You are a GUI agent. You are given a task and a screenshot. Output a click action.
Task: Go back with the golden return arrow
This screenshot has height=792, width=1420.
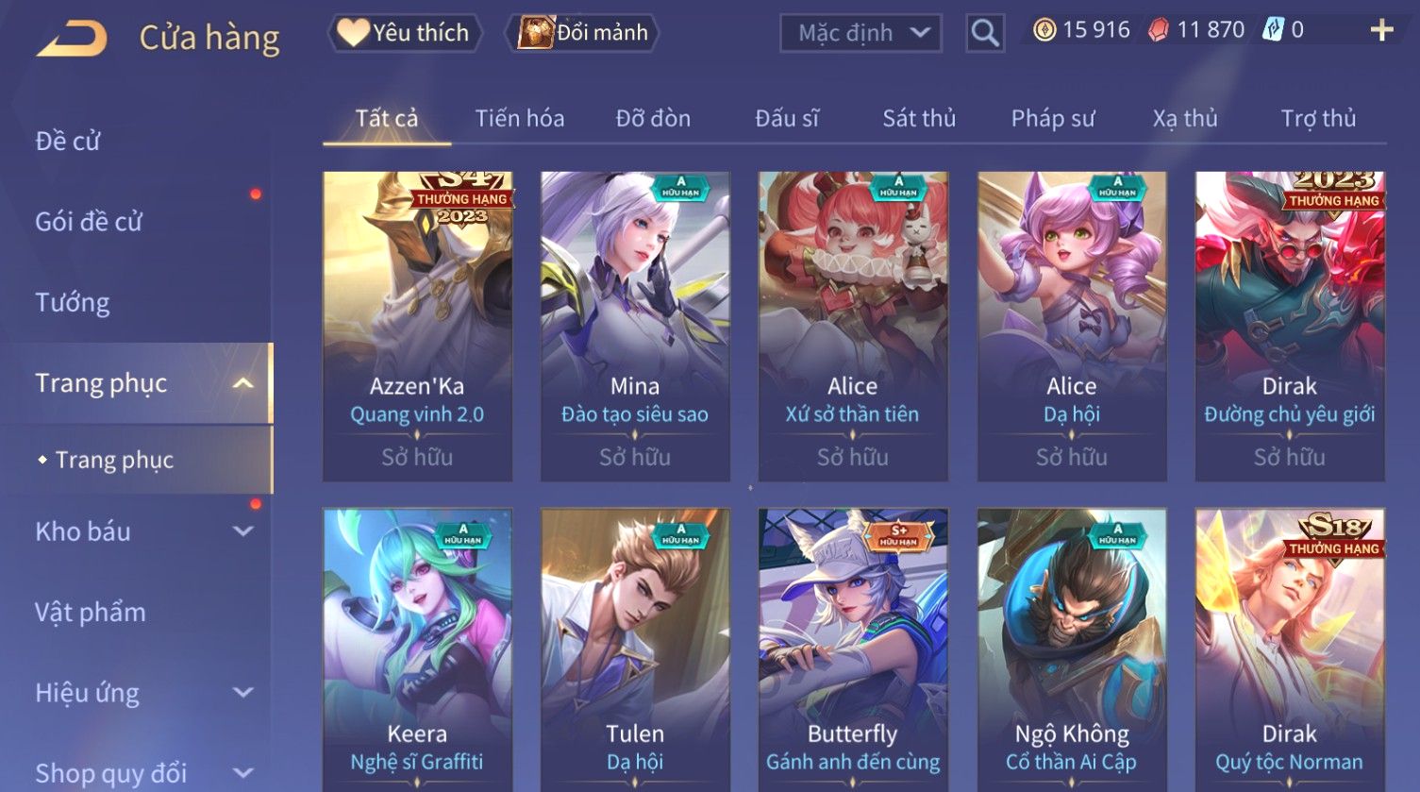[72, 39]
